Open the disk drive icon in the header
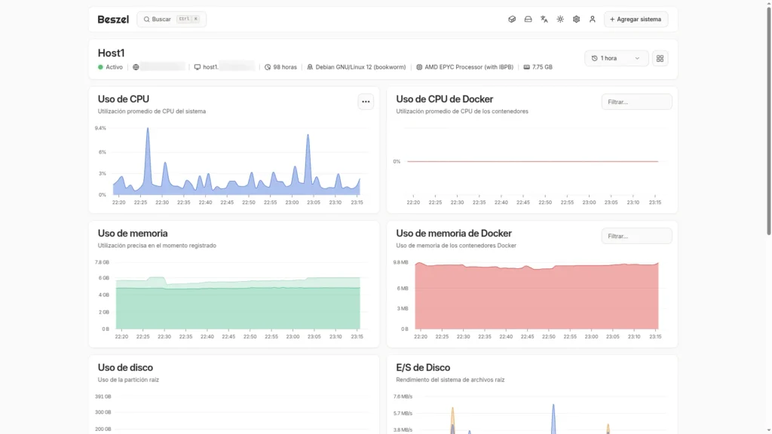 (528, 19)
